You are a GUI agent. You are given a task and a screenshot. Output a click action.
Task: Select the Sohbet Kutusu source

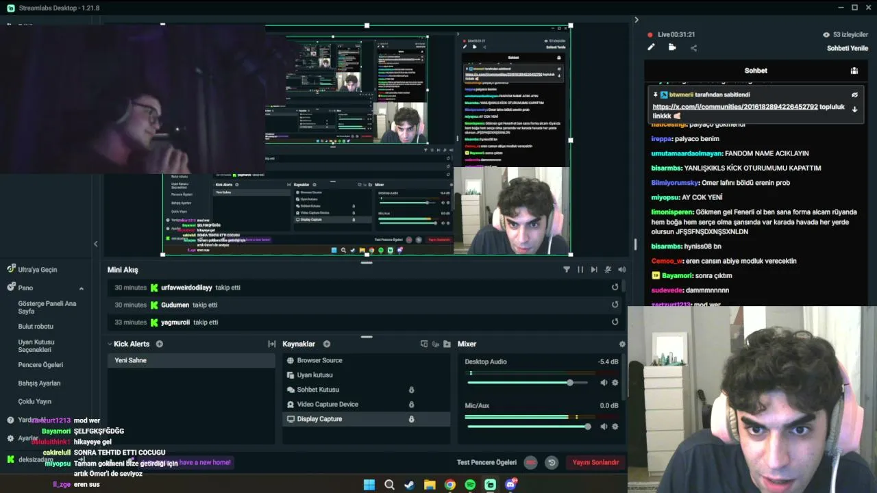[366, 390]
